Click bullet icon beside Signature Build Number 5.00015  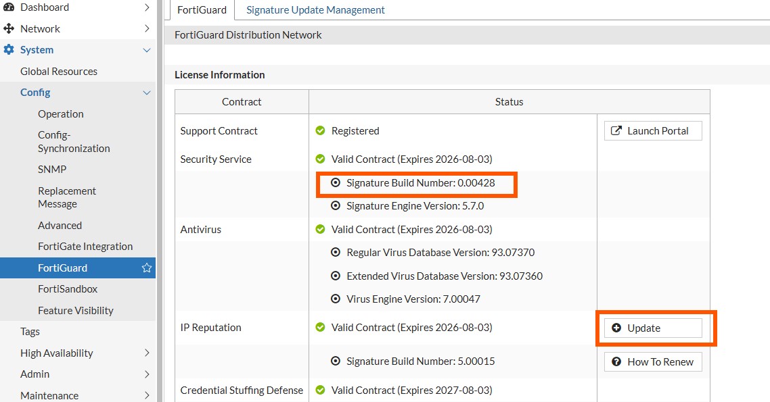click(x=336, y=361)
